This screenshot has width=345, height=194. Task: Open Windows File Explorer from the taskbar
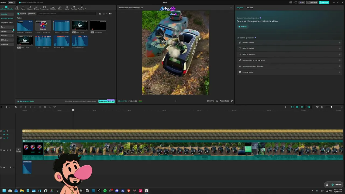[x=22, y=191]
